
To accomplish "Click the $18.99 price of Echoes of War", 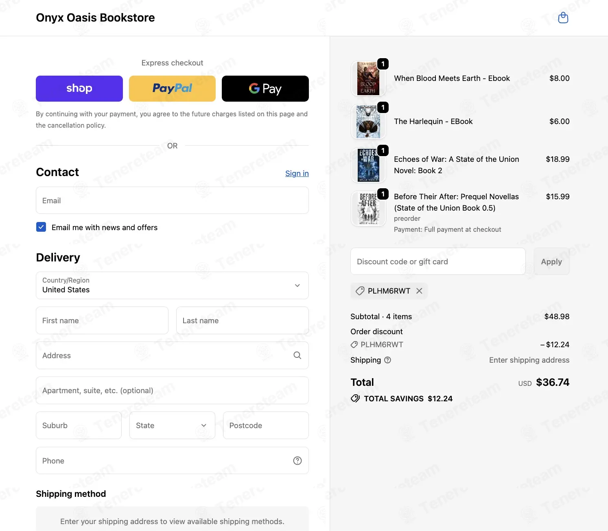I will (558, 159).
